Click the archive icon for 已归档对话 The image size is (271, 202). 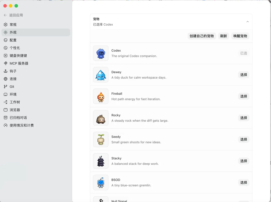(x=6, y=118)
